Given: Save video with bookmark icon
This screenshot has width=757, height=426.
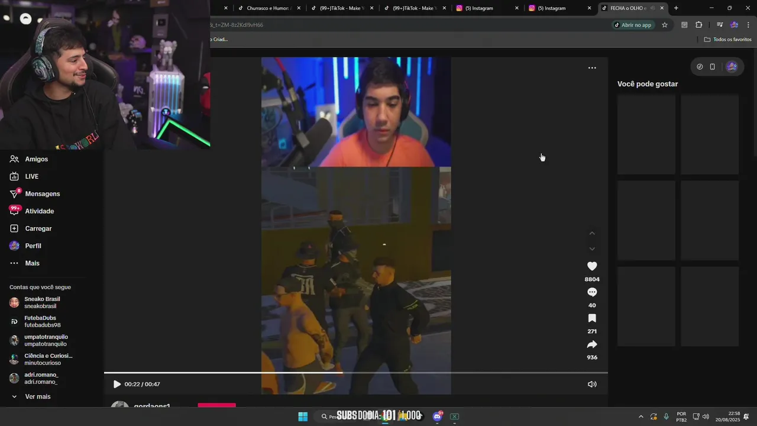Looking at the screenshot, I should click(x=592, y=318).
